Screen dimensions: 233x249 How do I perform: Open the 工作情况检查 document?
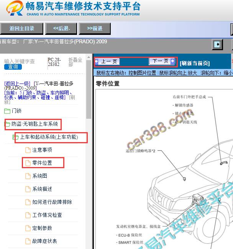point(47,215)
